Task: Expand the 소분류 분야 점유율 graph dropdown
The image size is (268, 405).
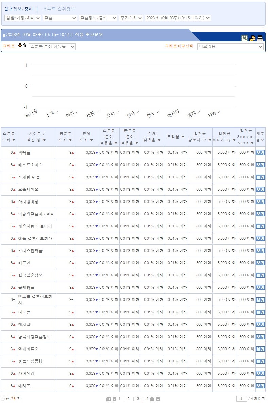Action: click(x=52, y=47)
